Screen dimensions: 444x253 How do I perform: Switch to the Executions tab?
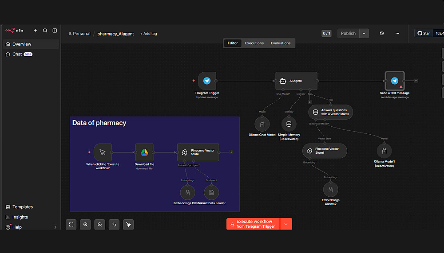[254, 43]
